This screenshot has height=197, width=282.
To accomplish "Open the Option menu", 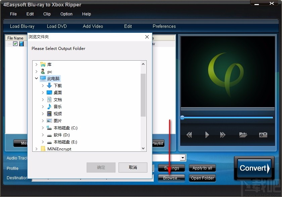I will [66, 14].
